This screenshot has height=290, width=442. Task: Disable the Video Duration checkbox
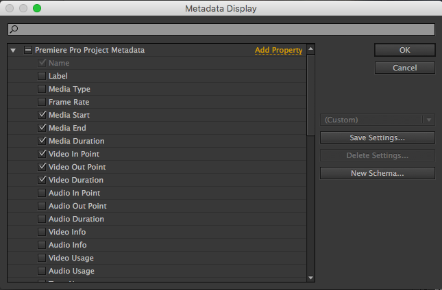[x=42, y=180]
